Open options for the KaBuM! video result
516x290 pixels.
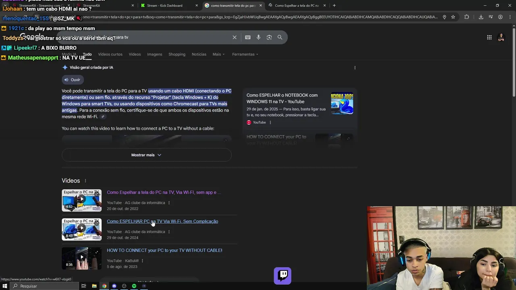[x=142, y=261]
